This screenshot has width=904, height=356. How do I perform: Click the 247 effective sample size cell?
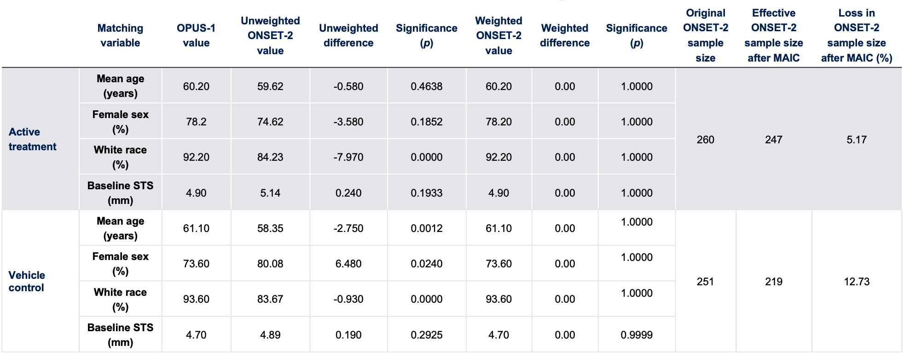773,140
